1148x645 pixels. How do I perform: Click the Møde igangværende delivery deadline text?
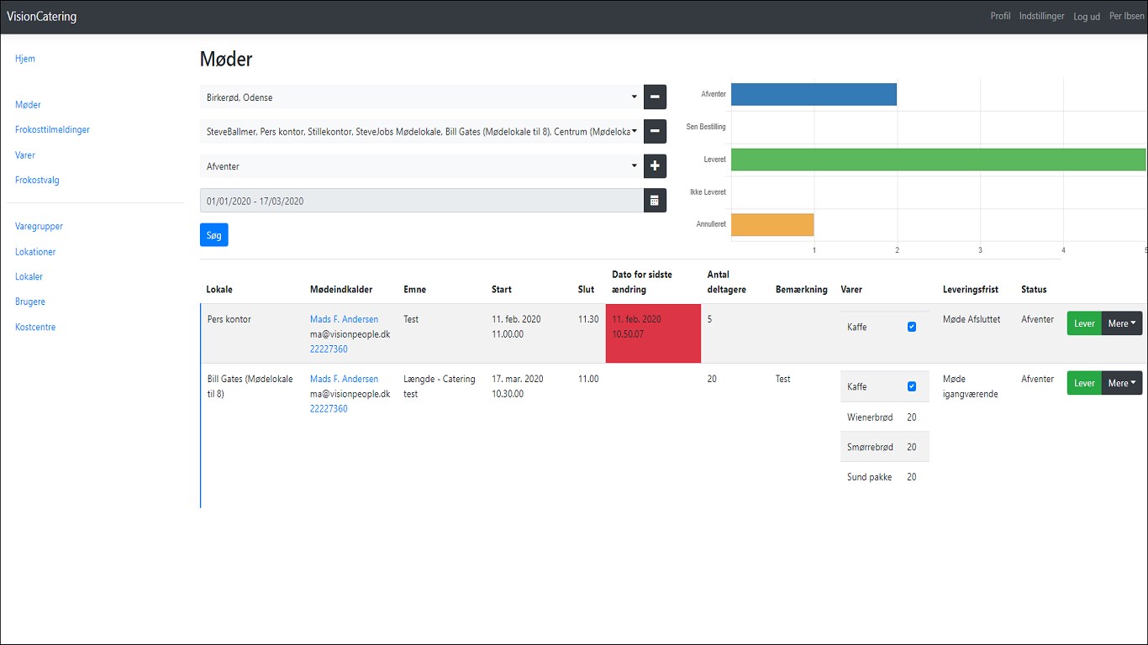click(x=971, y=386)
